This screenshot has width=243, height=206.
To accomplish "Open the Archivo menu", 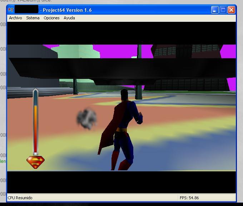I will [x=15, y=18].
